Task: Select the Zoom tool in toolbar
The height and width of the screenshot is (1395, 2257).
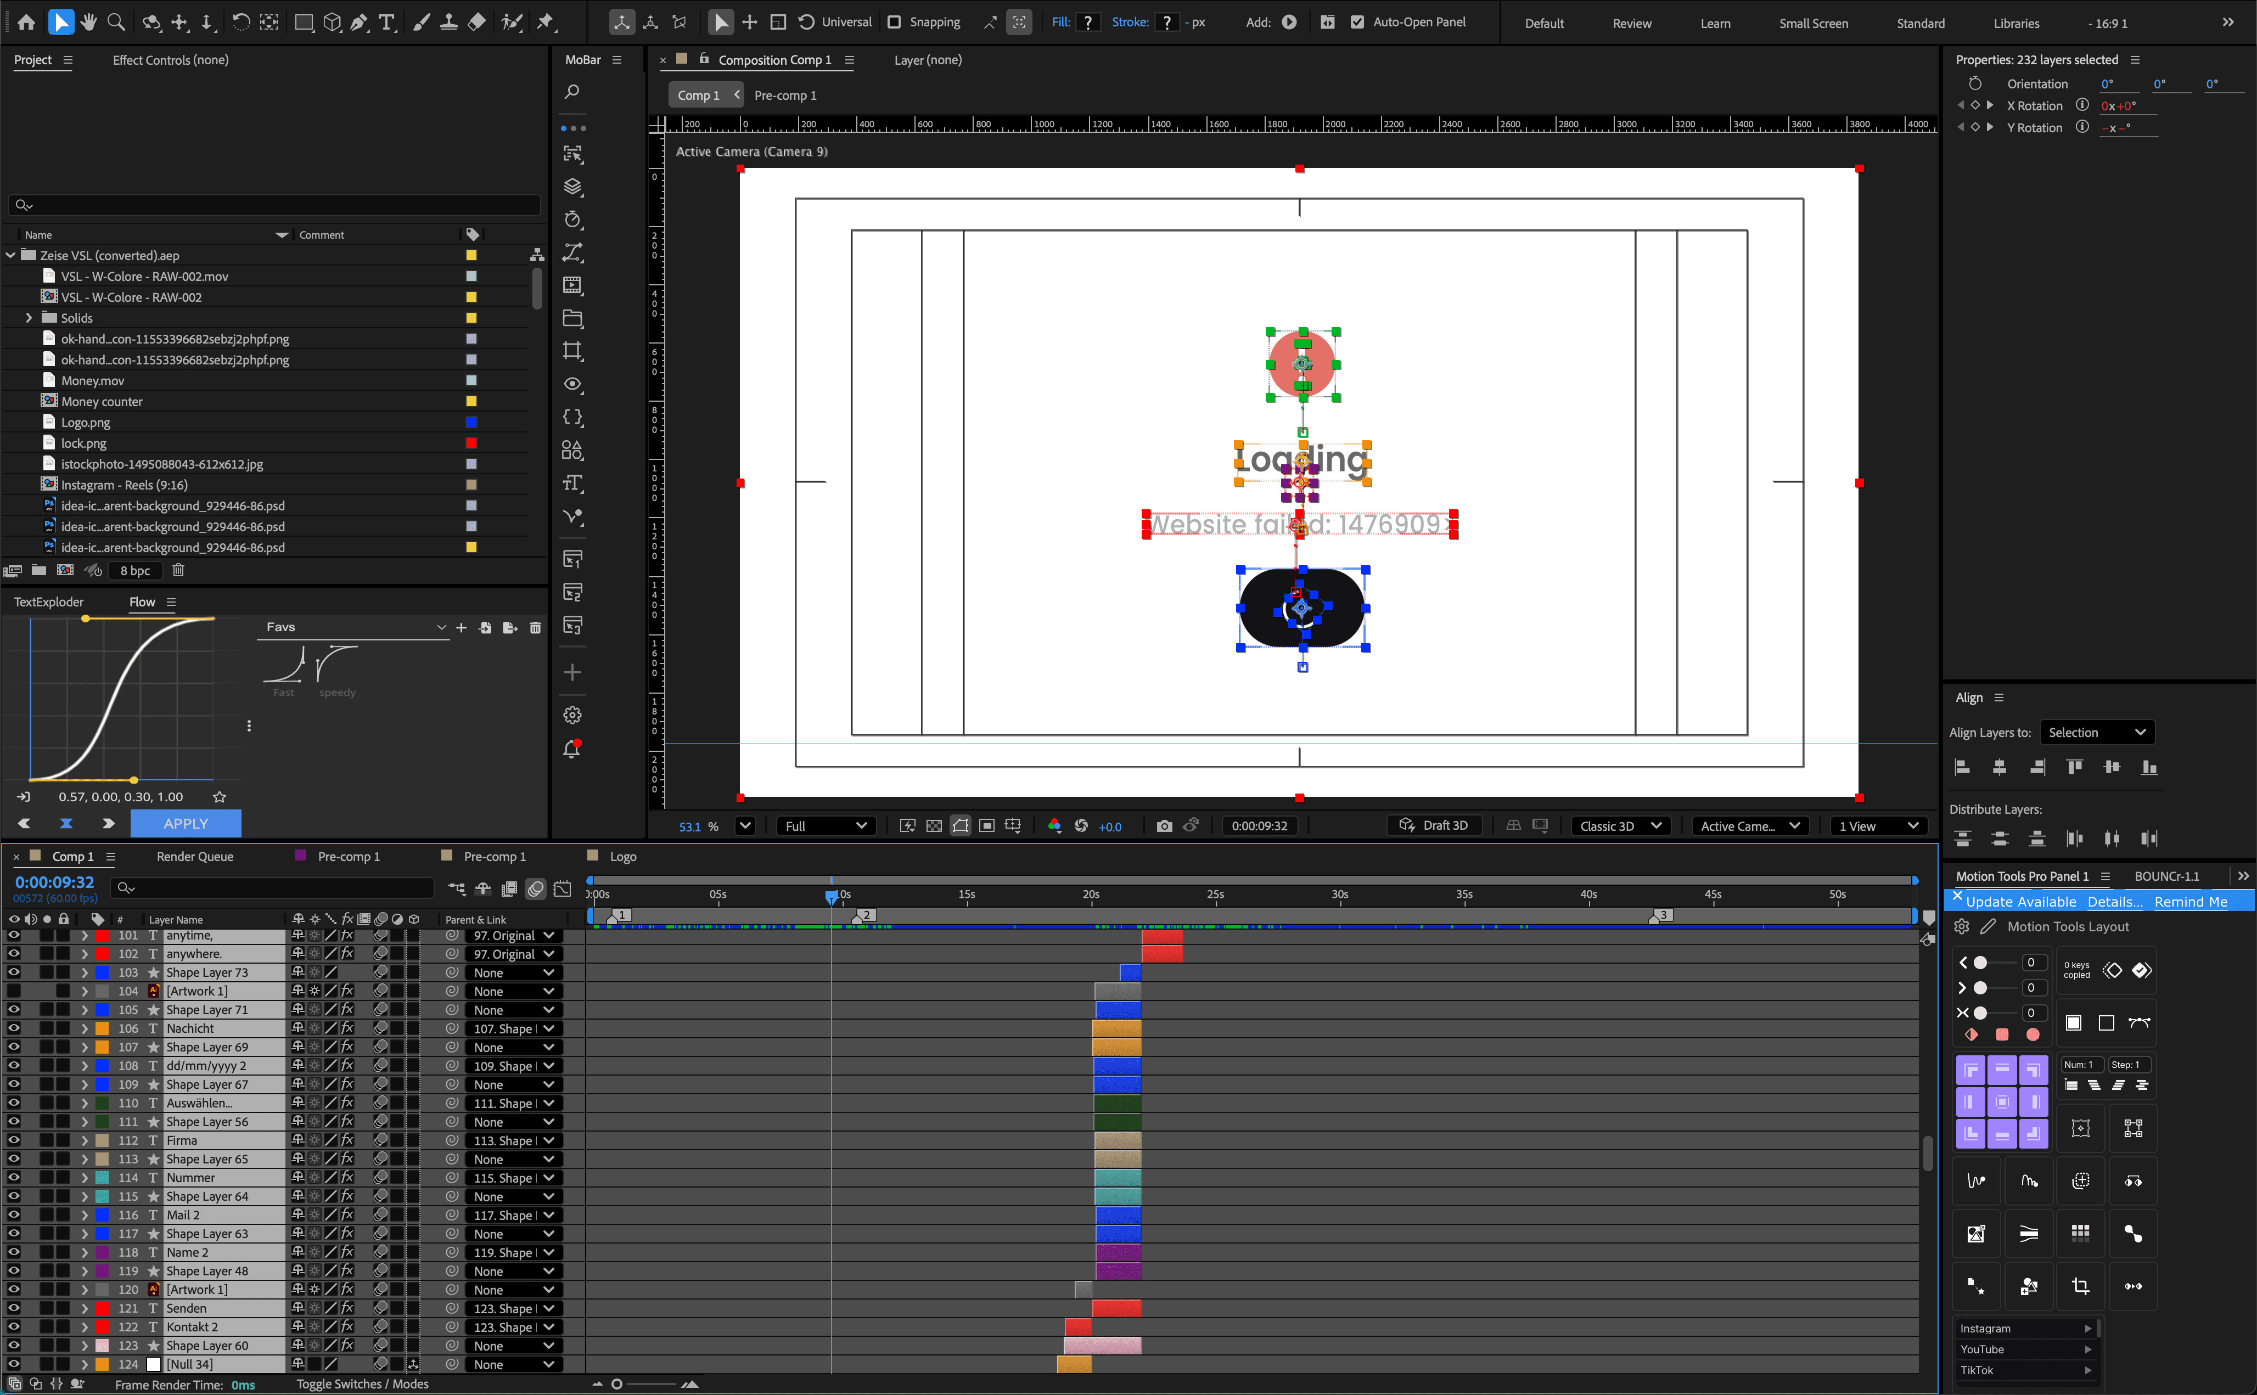Action: point(116,22)
